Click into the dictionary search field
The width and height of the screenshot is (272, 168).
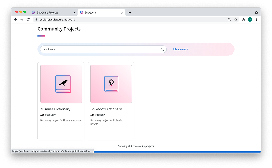click(x=103, y=49)
